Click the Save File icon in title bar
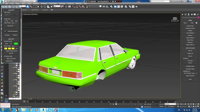 [x=11, y=1]
